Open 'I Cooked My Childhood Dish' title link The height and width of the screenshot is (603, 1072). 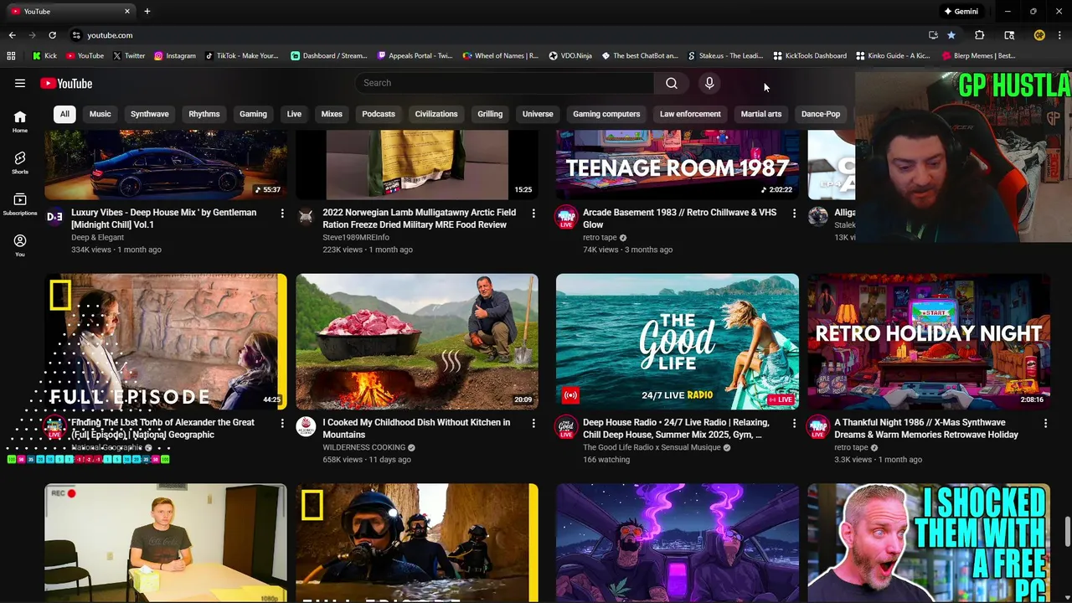pos(416,429)
